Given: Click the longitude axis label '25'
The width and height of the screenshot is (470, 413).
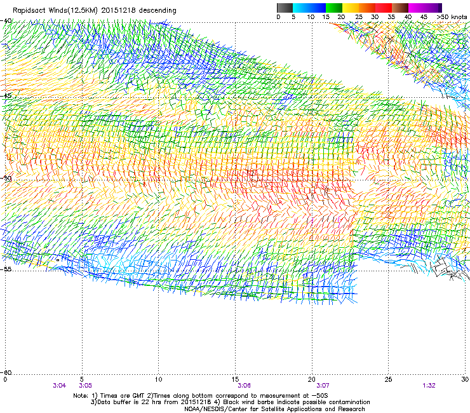Looking at the screenshot, I should [x=389, y=379].
